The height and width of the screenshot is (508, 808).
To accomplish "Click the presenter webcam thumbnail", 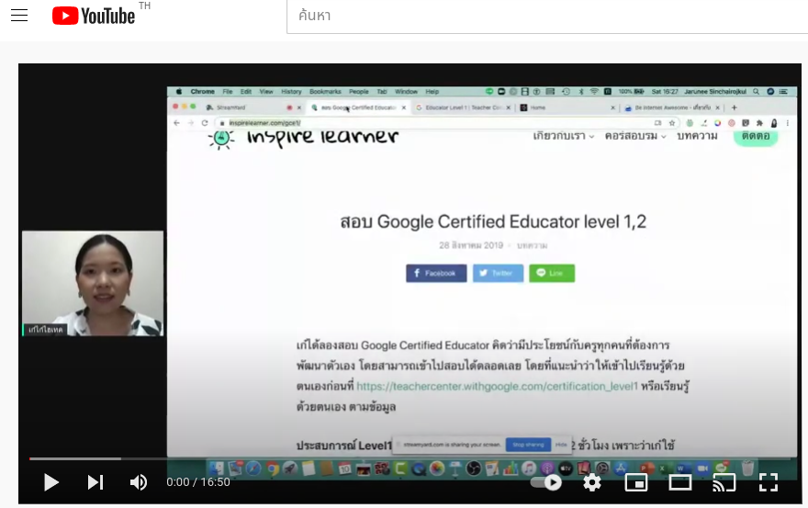I will tap(93, 283).
